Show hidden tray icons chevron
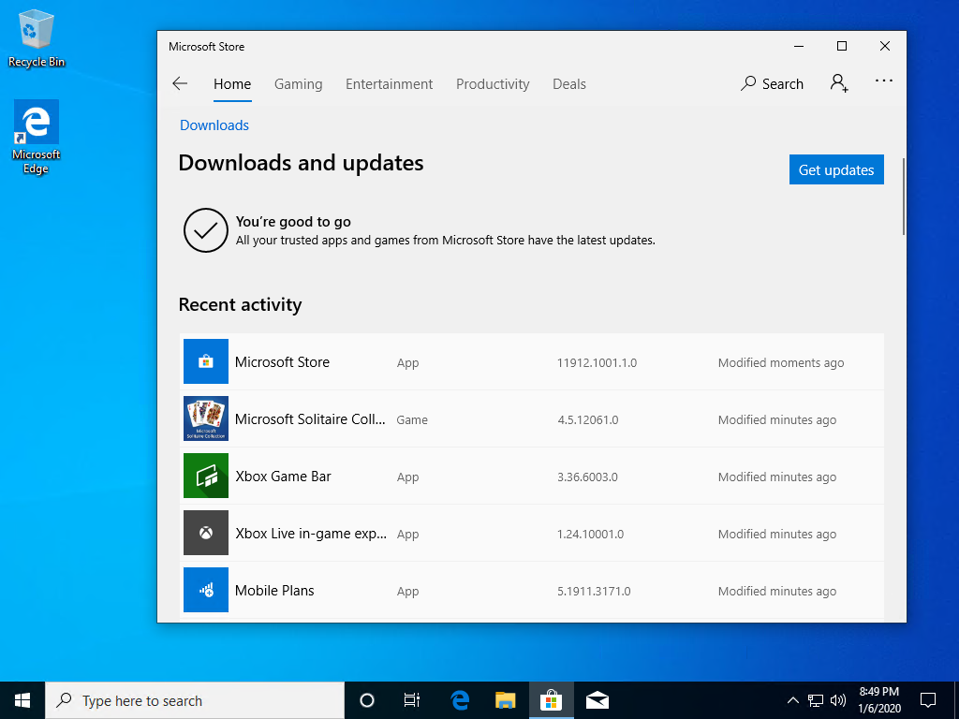The image size is (959, 719). (792, 700)
